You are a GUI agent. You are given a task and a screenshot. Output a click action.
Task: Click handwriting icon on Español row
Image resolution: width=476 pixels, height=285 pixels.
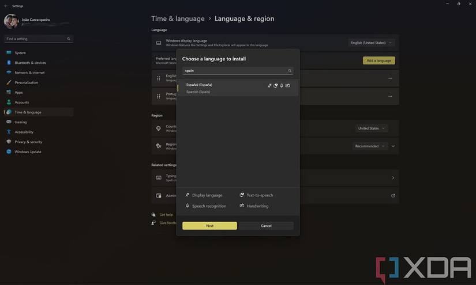tap(287, 86)
